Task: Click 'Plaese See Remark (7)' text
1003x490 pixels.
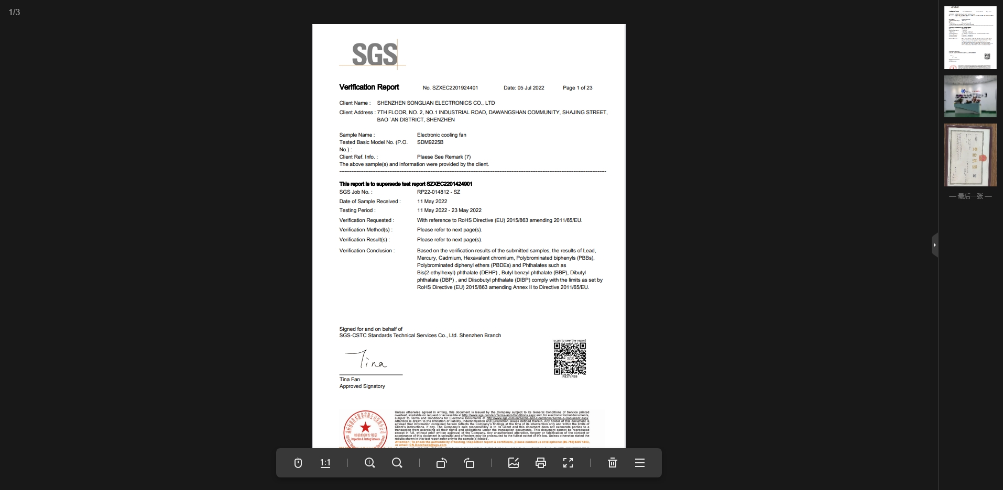Action: click(x=444, y=157)
